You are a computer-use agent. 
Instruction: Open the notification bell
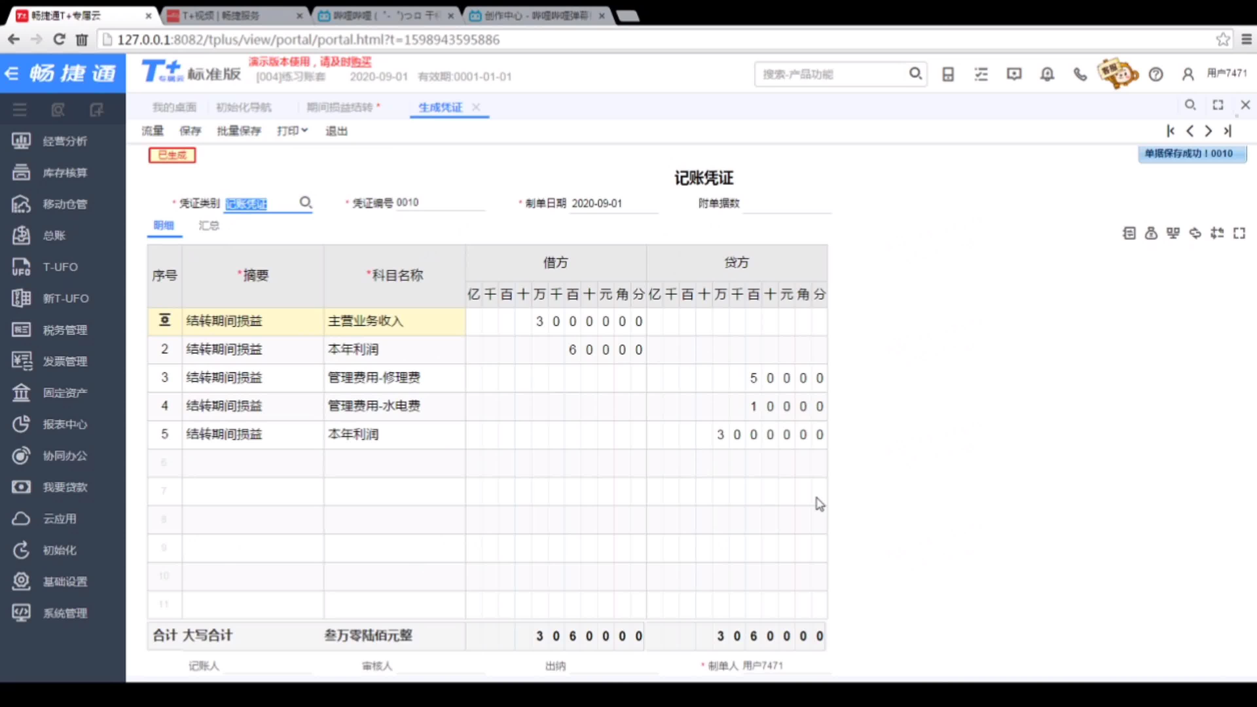click(1047, 74)
